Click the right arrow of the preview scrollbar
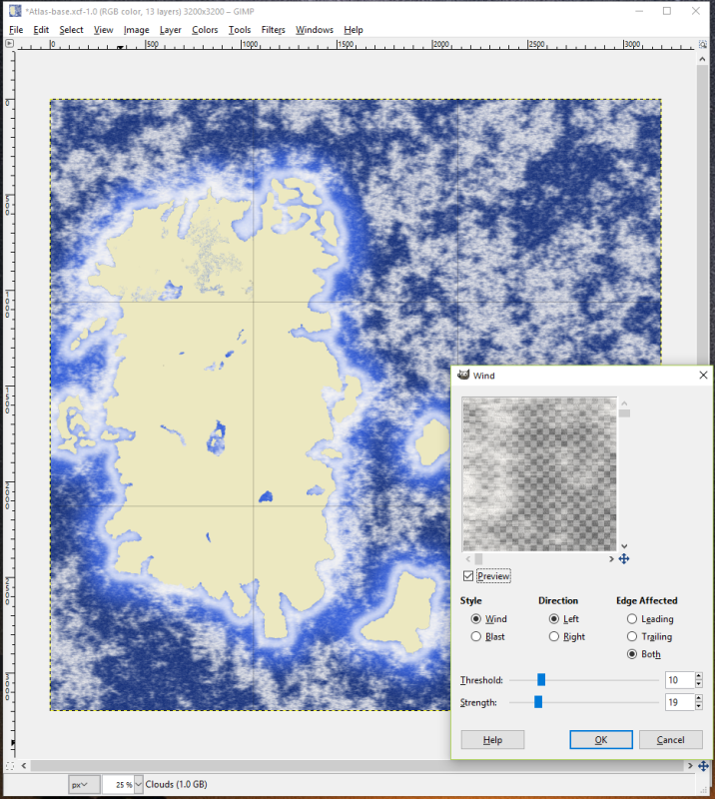The height and width of the screenshot is (799, 715). (611, 559)
